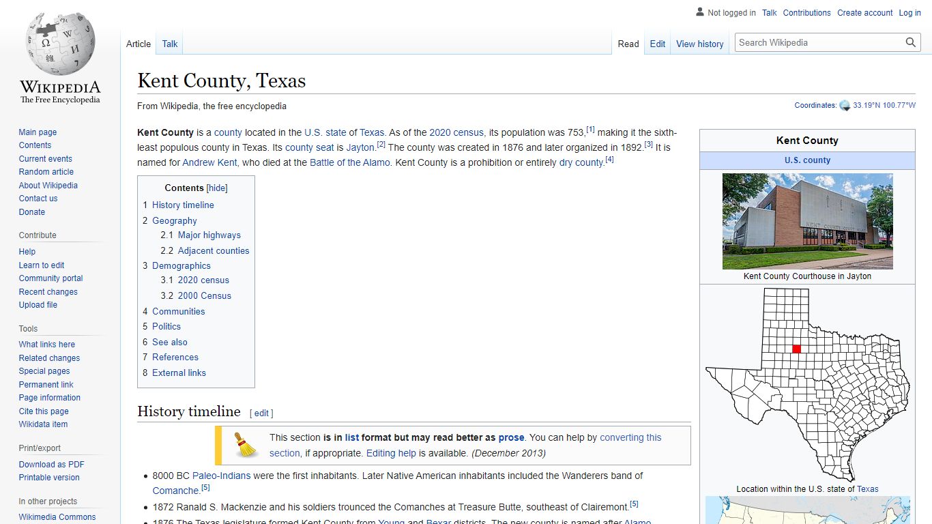Open What links here
932x524 pixels.
pos(46,345)
